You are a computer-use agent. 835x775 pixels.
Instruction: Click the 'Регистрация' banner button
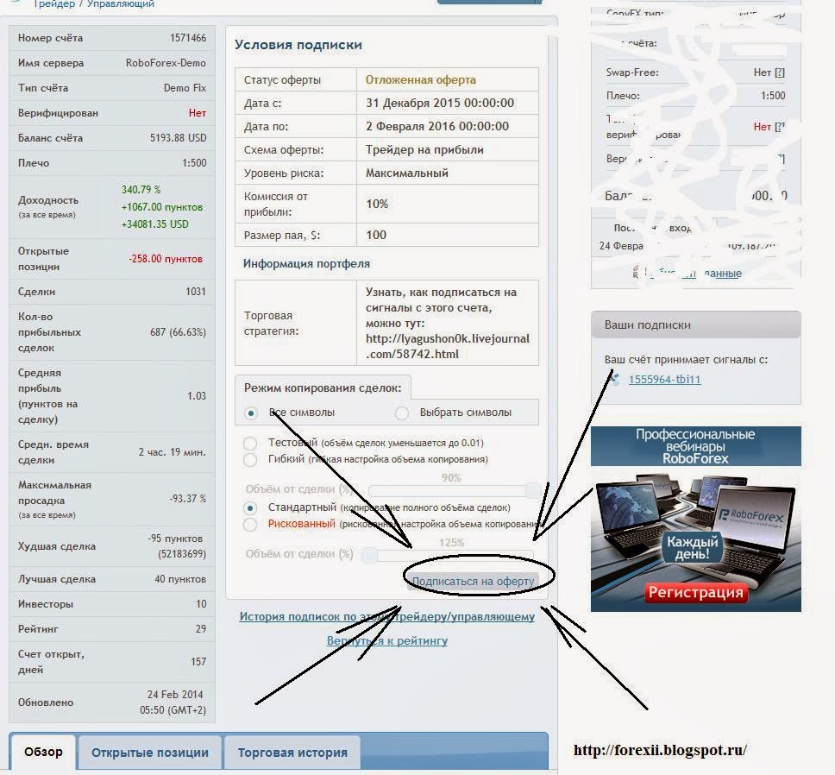(x=695, y=592)
